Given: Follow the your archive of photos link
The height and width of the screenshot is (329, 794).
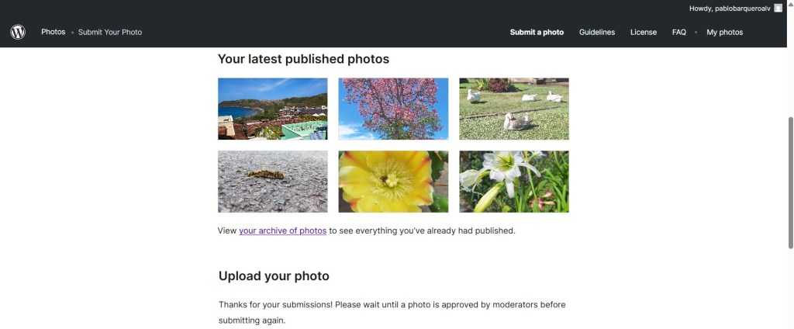Looking at the screenshot, I should [x=282, y=230].
